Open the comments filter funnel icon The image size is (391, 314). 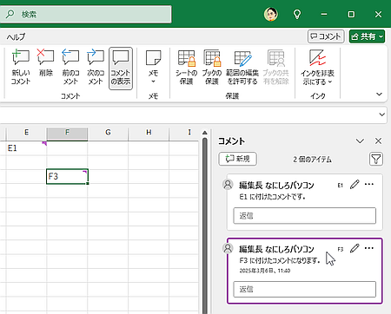(x=376, y=159)
